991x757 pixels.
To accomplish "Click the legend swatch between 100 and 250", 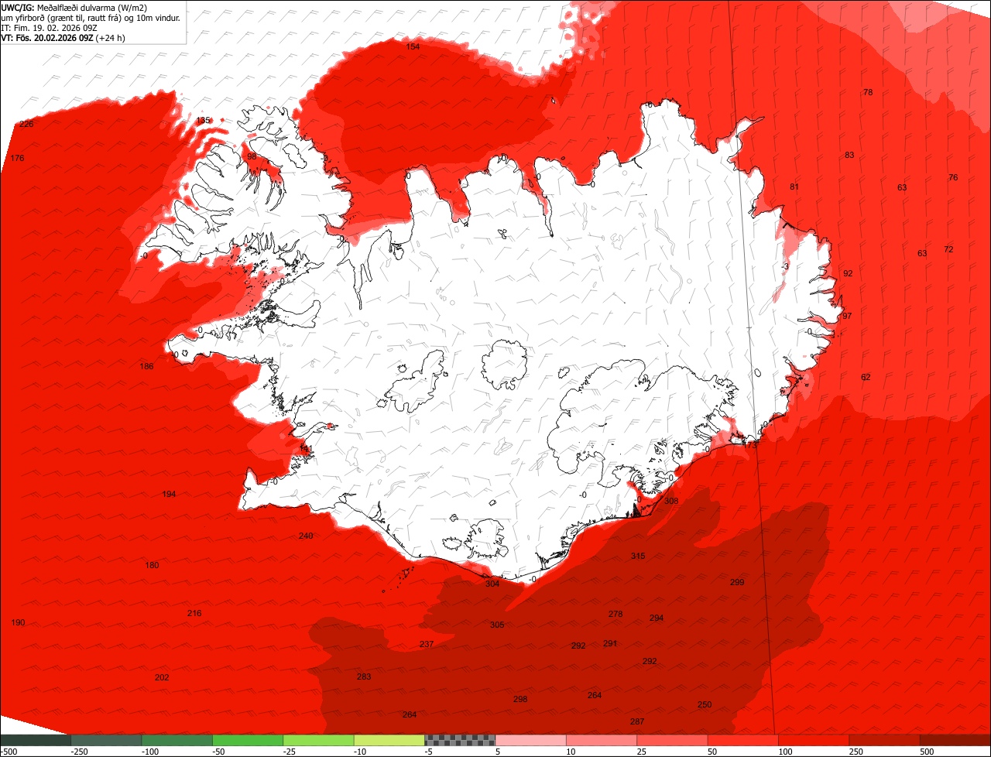I will tap(814, 740).
